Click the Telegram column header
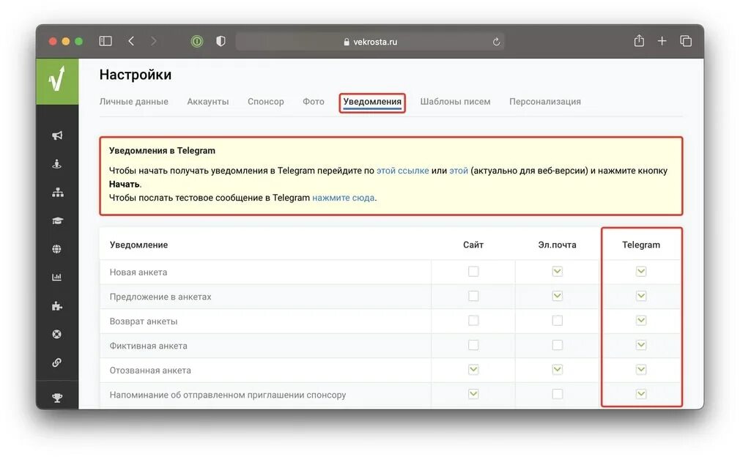The height and width of the screenshot is (457, 740). 641,245
